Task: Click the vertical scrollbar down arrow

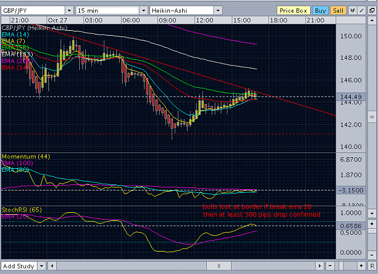Action: 372,214
